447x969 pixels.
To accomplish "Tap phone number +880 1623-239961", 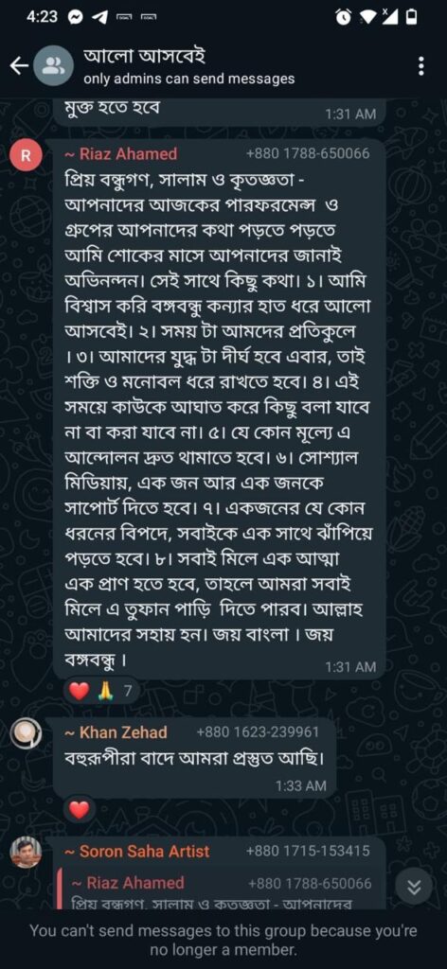I will pos(258,733).
